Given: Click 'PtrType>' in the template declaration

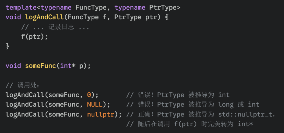Looking at the screenshot, I should tap(165, 8).
